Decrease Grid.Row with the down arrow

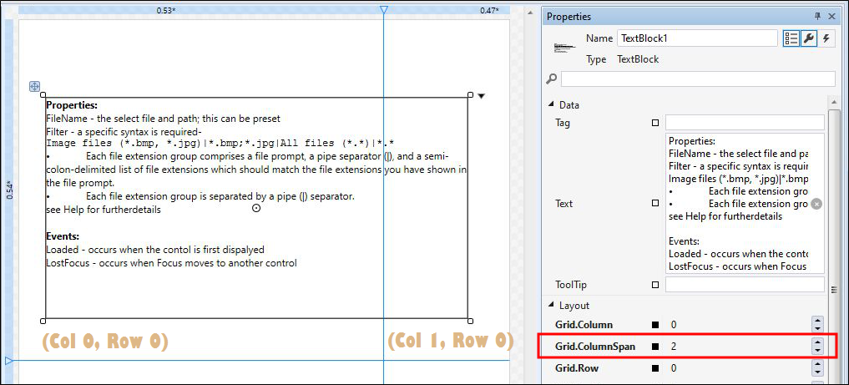click(x=817, y=372)
